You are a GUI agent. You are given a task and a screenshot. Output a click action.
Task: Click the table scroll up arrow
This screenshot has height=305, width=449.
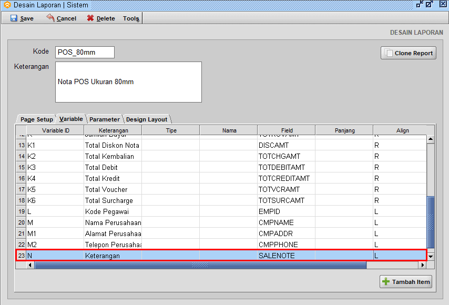431,139
